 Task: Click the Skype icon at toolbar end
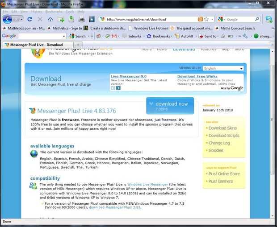pos(269,19)
